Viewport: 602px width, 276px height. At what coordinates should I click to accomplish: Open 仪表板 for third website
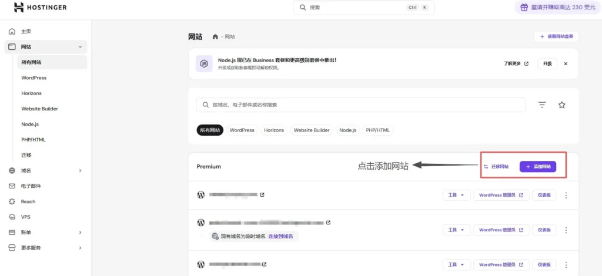544,265
